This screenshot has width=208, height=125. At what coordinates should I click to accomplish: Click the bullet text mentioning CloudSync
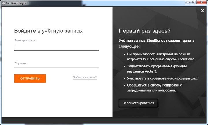pyautogui.click(x=161, y=57)
